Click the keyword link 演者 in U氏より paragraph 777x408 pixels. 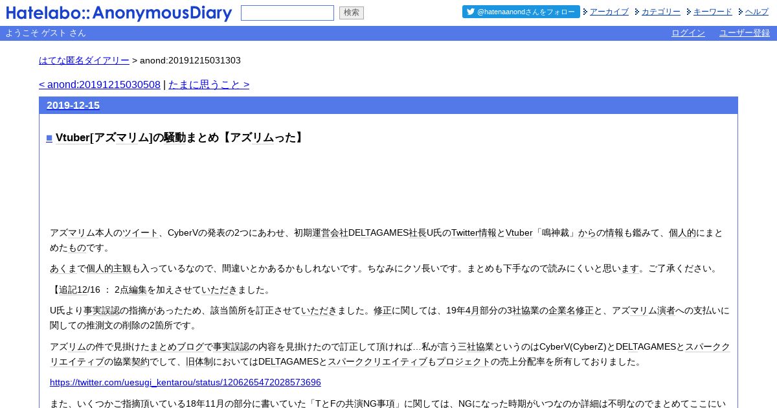666,310
